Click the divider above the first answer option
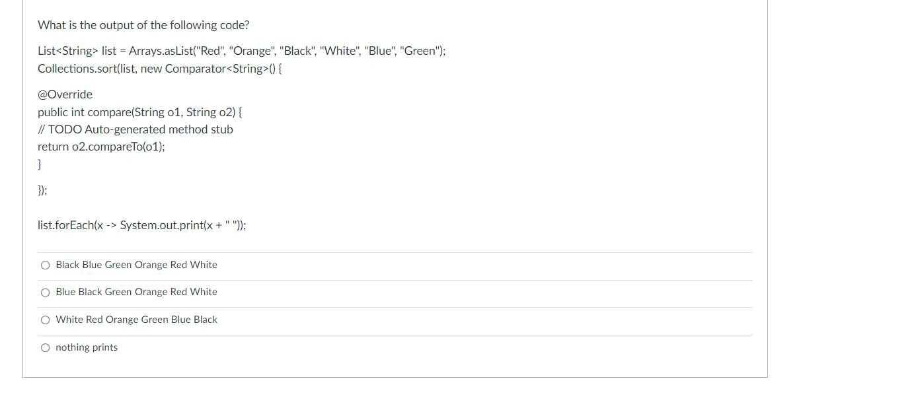Viewport: 918px width, 418px height. coord(395,251)
